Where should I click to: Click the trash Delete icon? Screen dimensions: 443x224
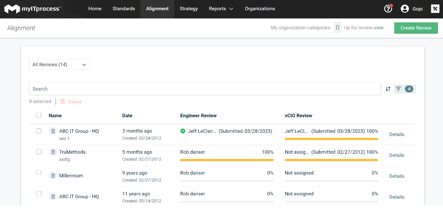63,102
